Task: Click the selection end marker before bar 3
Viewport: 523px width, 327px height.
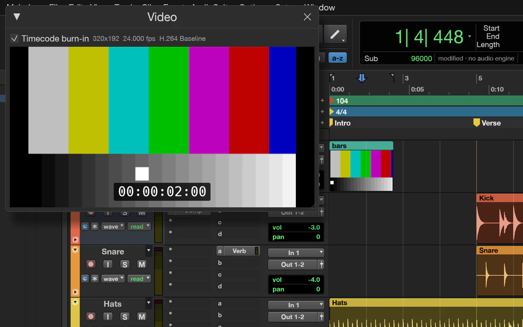Action: 392,78
